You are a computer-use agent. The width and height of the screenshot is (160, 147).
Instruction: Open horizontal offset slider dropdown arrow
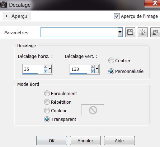50,69
